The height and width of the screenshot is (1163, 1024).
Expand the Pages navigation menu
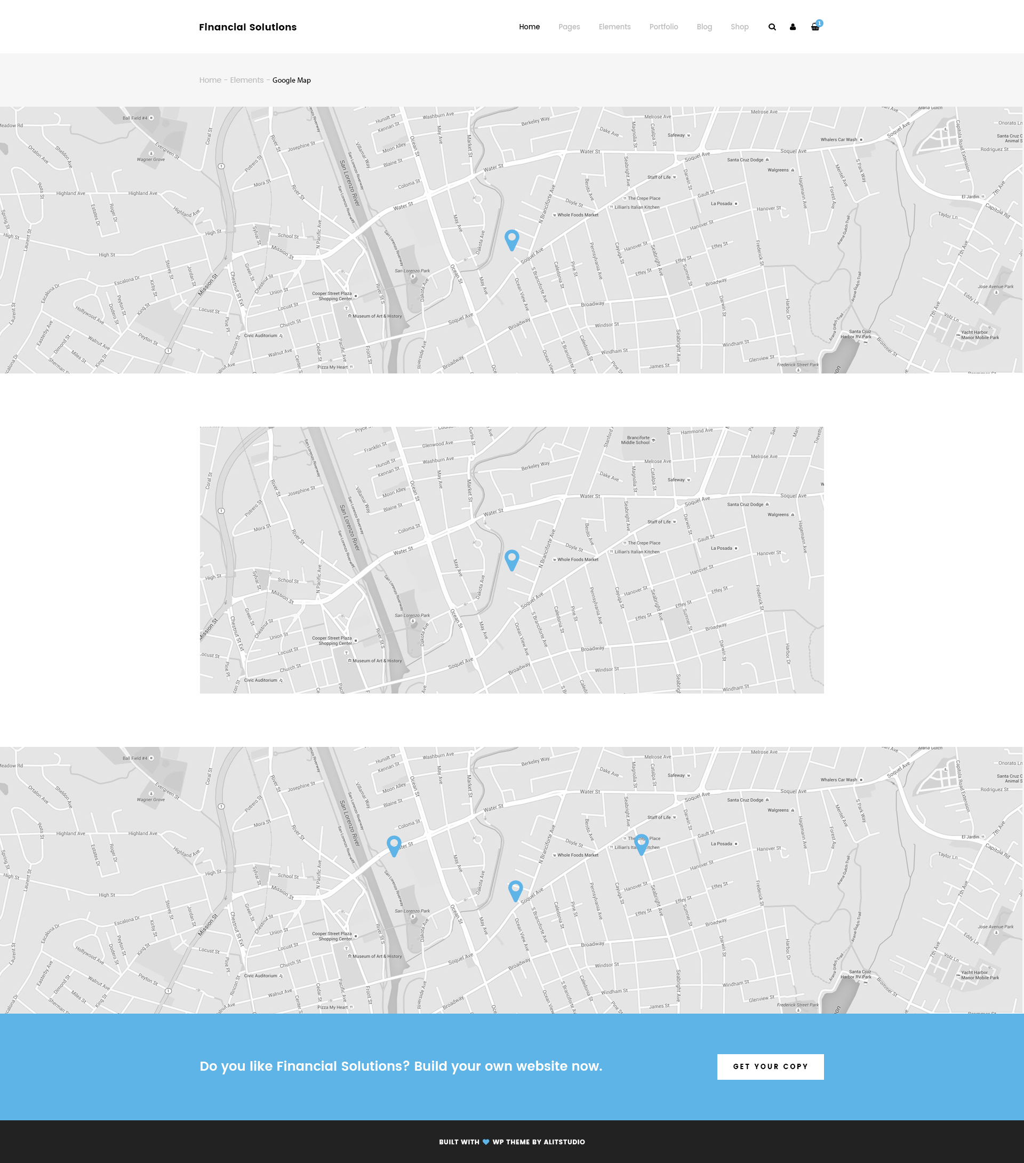(569, 27)
